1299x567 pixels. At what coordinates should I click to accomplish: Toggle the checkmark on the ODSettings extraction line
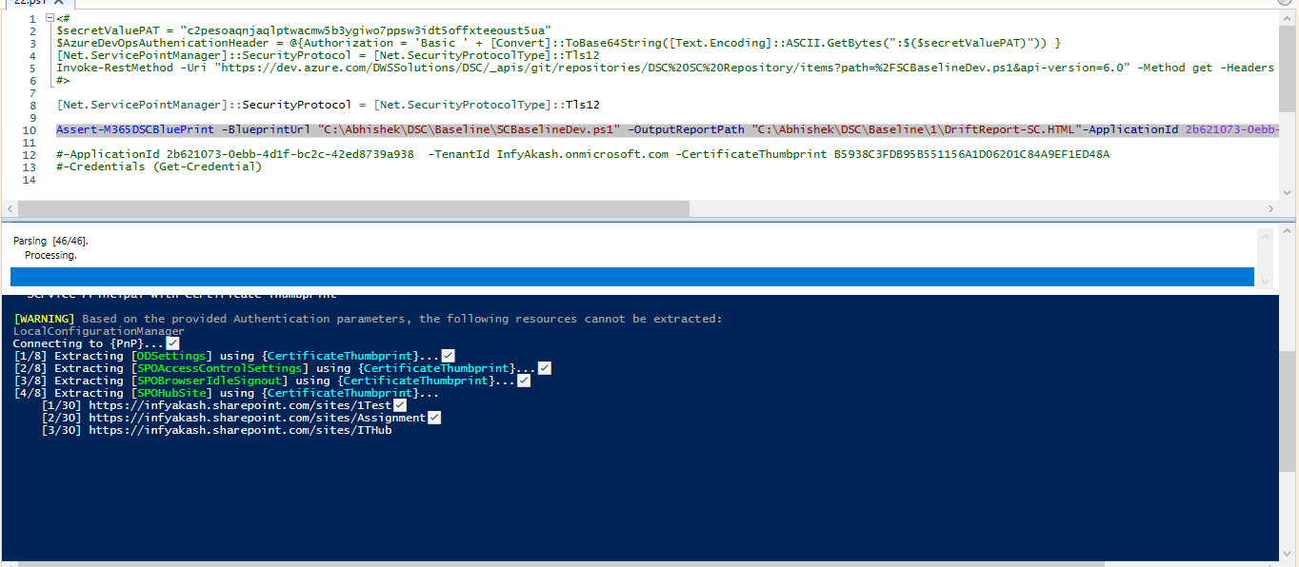click(448, 355)
